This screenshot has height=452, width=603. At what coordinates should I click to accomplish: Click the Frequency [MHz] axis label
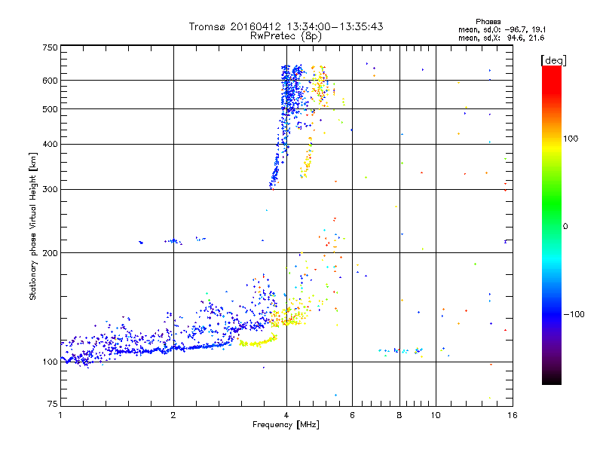click(x=286, y=426)
